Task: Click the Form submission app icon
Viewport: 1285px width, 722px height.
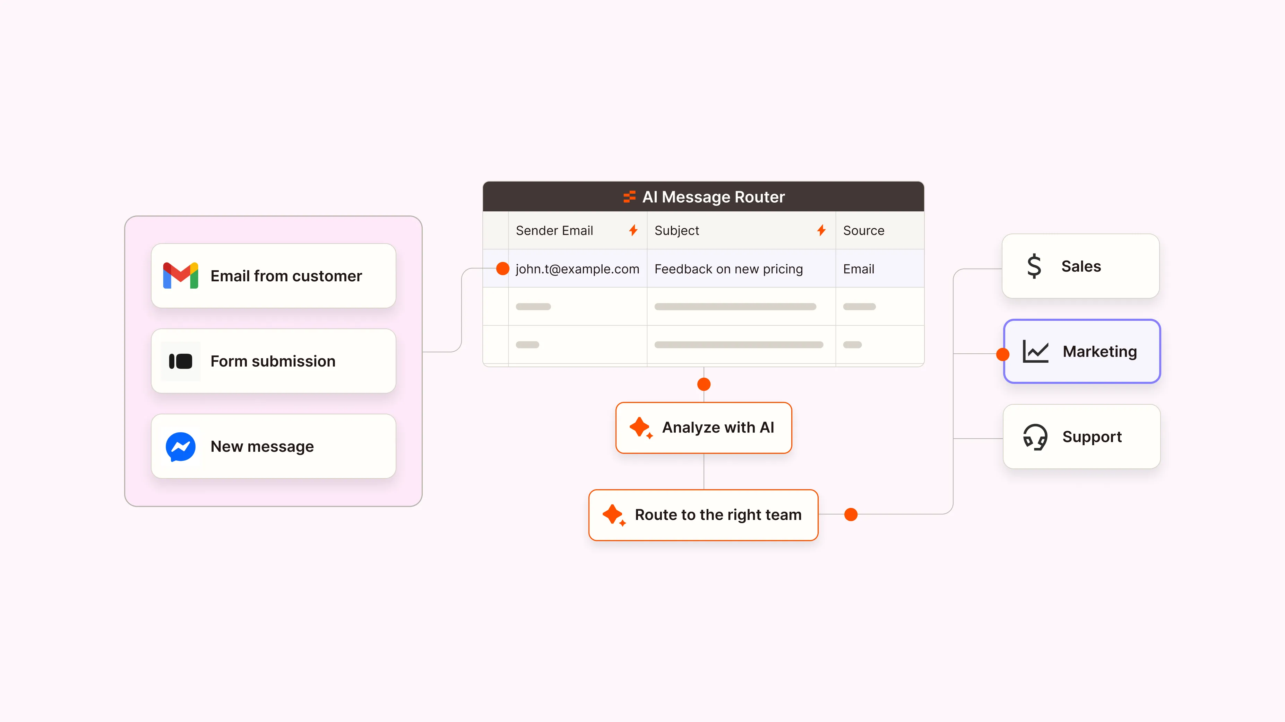Action: (181, 361)
